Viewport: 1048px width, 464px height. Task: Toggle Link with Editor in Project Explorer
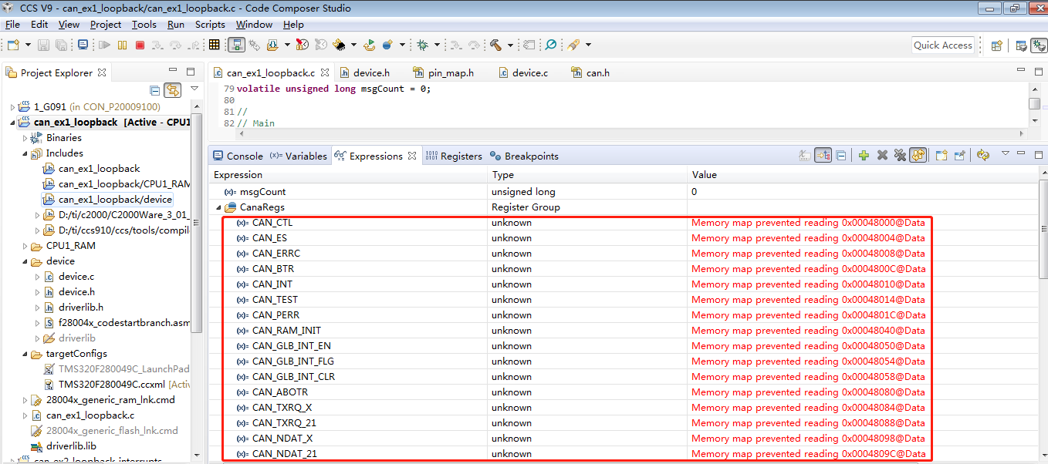(x=173, y=90)
